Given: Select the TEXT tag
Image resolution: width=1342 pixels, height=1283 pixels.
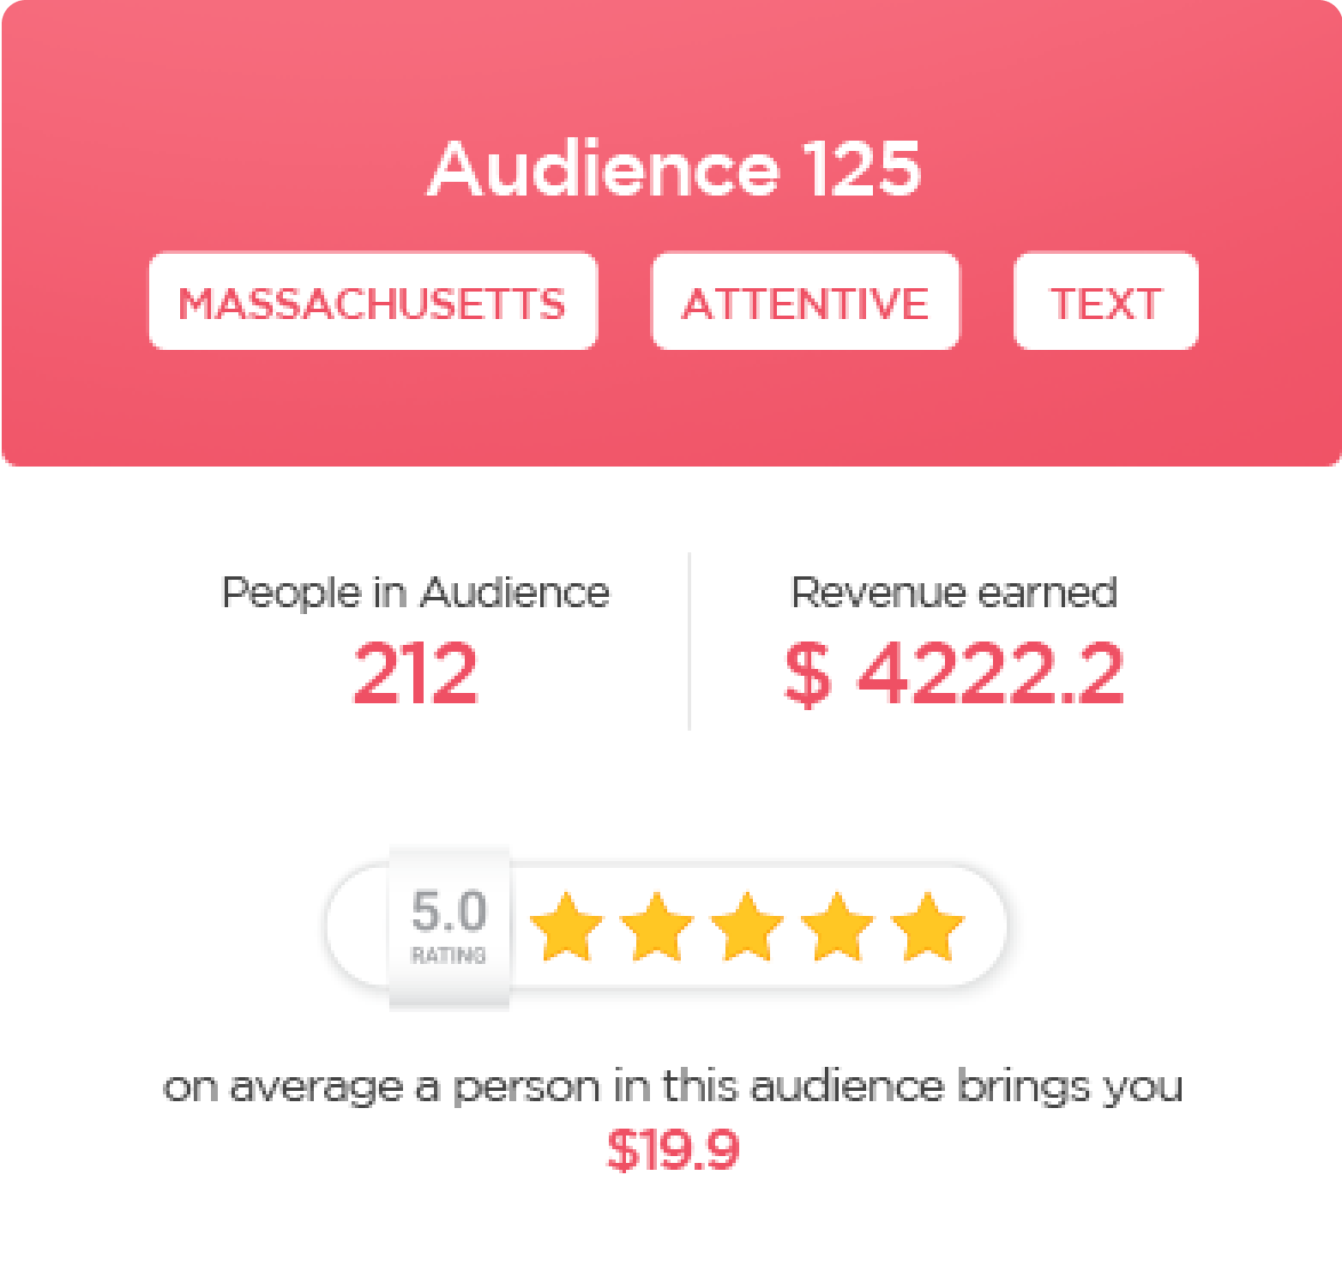Looking at the screenshot, I should pyautogui.click(x=1105, y=302).
